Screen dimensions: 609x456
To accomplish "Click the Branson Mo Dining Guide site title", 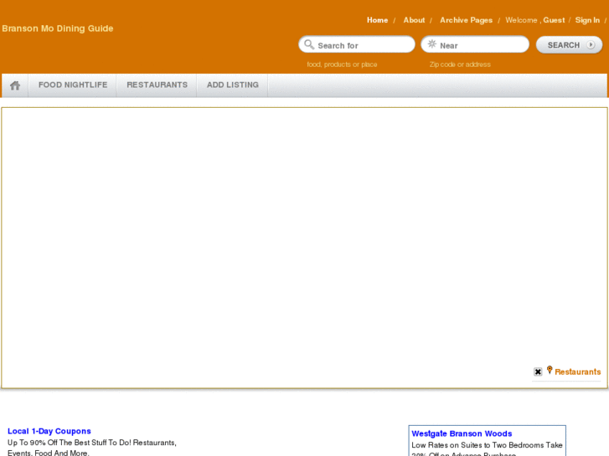I will (58, 28).
